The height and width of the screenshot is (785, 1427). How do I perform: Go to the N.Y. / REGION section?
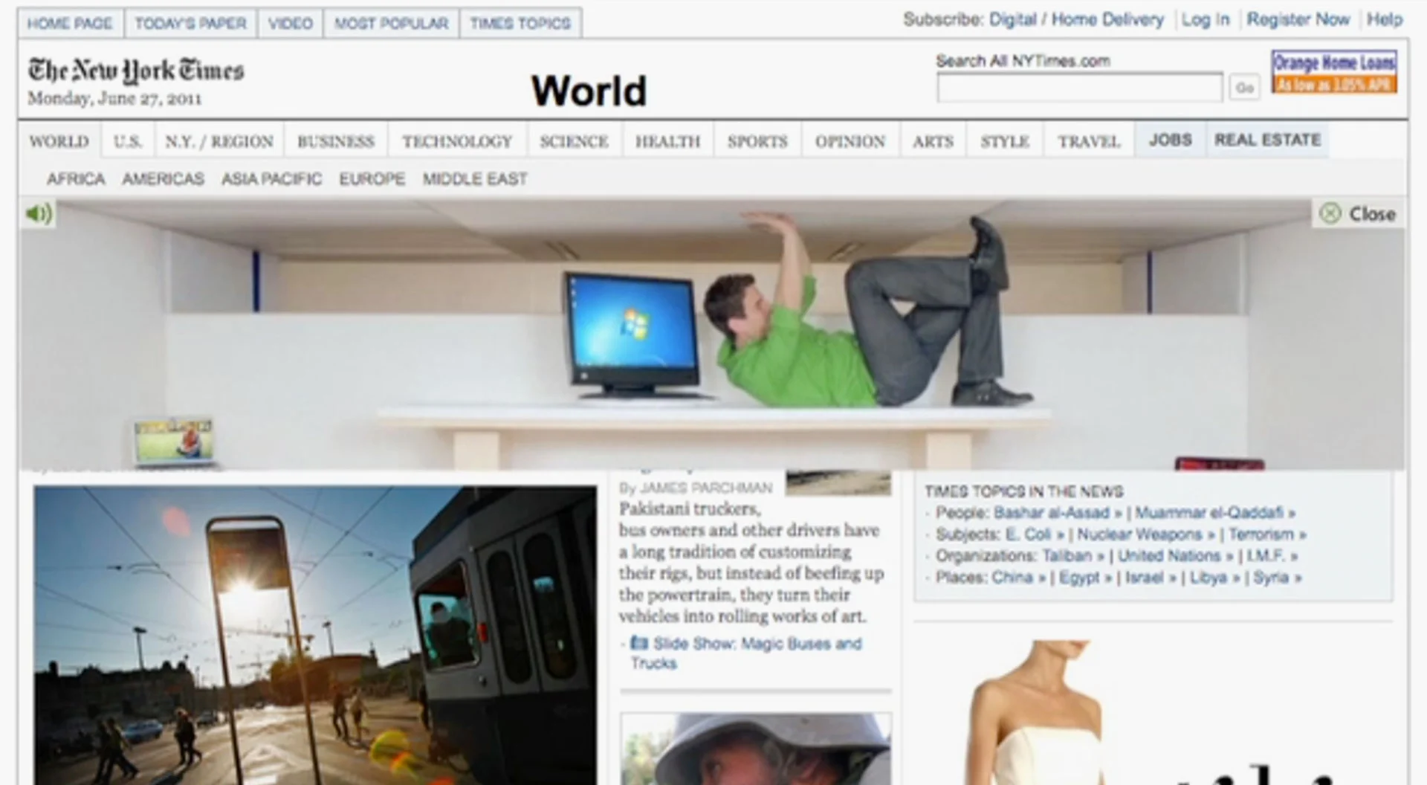[x=219, y=141]
